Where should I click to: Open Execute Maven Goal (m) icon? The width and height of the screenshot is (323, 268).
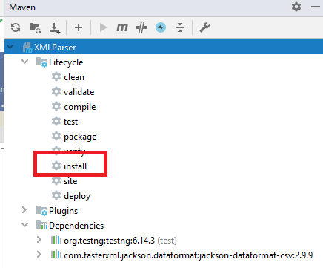point(122,27)
